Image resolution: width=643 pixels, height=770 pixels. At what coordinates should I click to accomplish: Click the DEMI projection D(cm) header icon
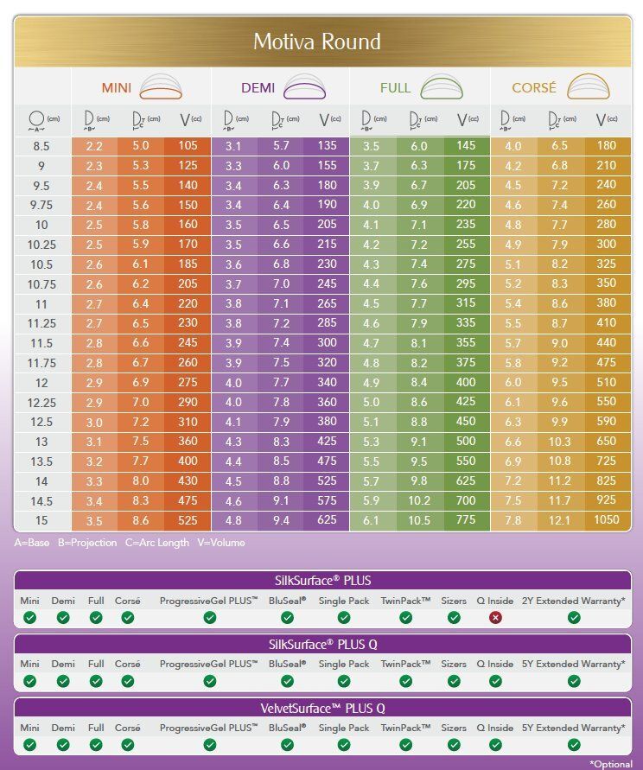point(236,121)
